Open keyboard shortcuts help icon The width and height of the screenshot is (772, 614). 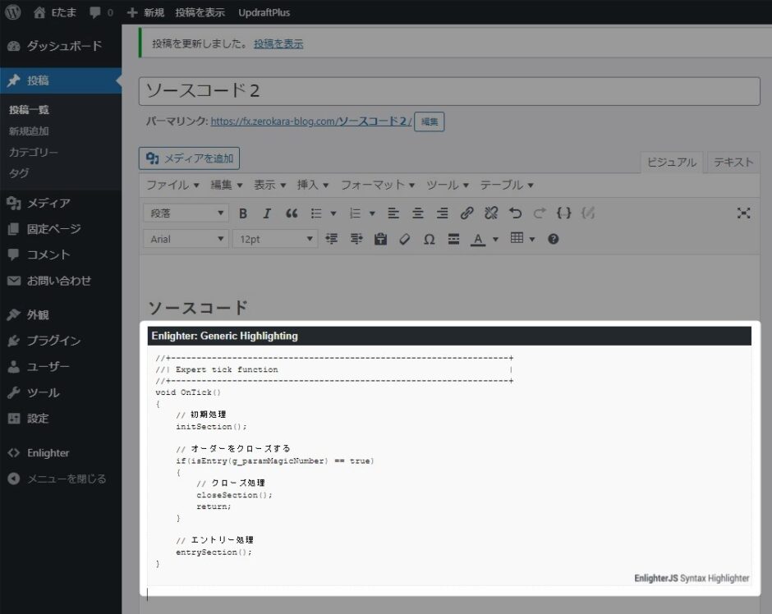click(x=554, y=239)
